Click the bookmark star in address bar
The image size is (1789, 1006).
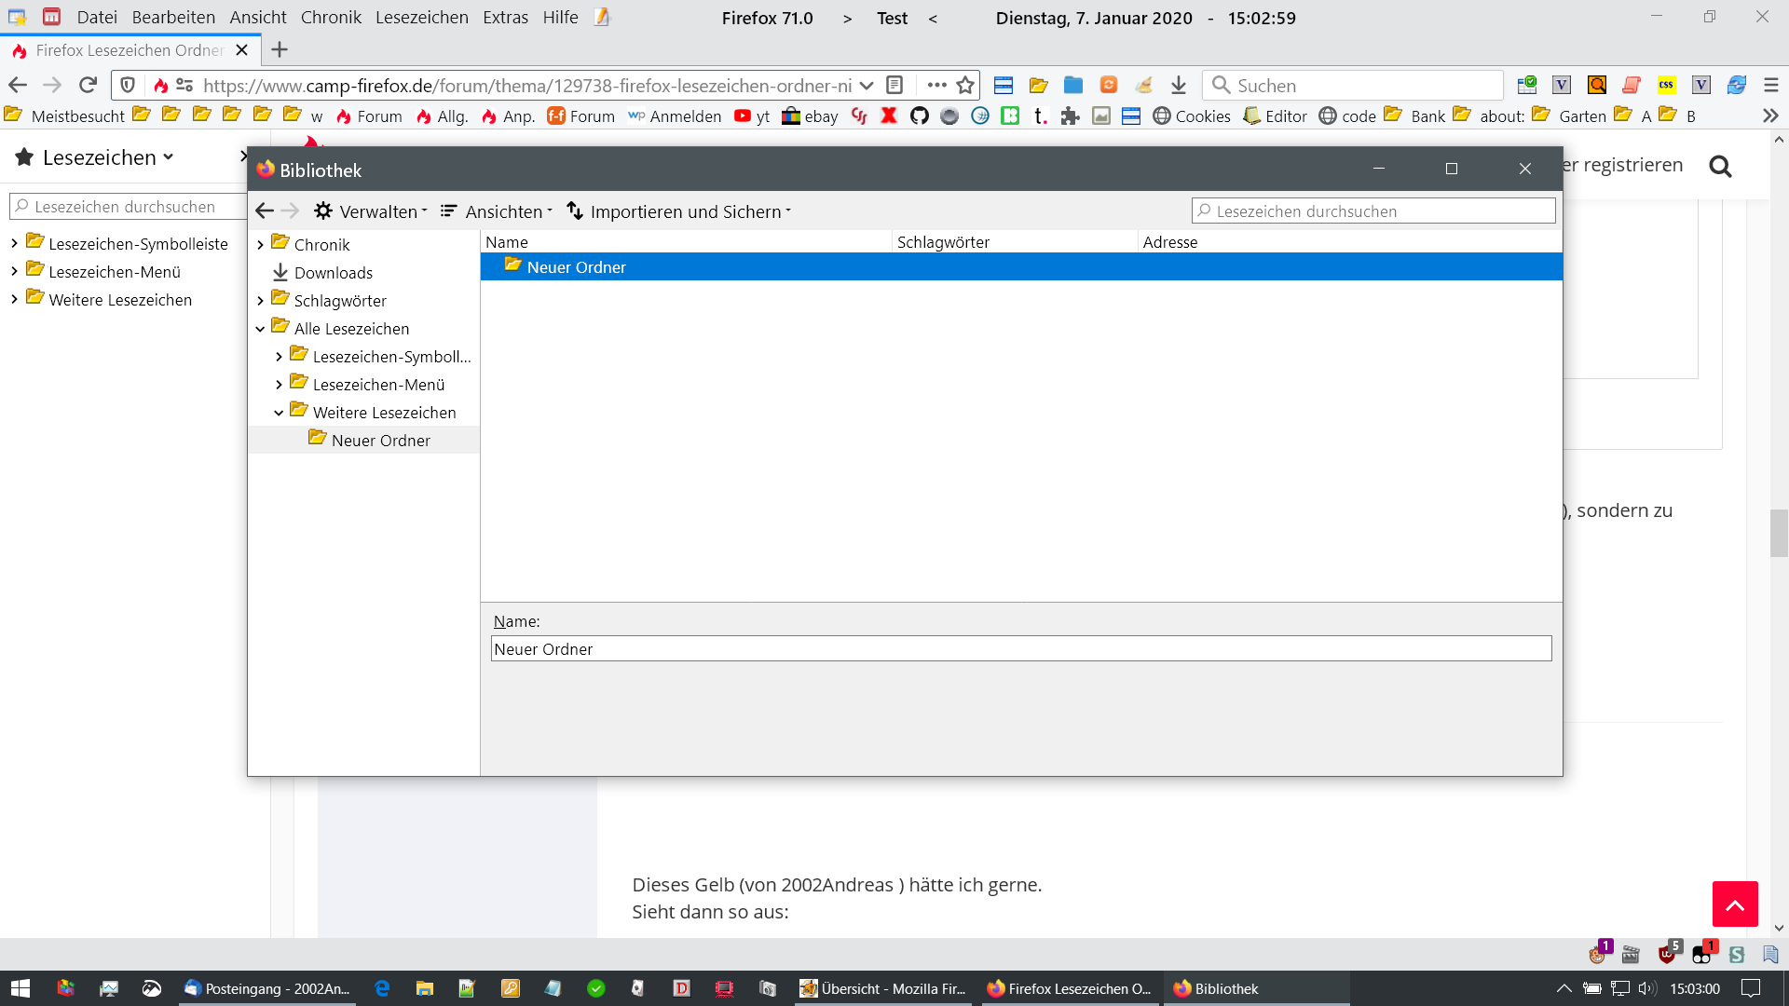click(x=965, y=85)
